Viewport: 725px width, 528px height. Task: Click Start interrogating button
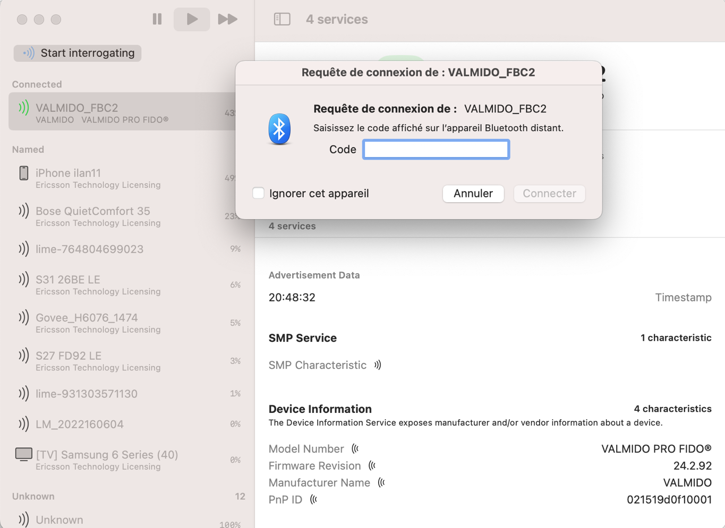[78, 53]
